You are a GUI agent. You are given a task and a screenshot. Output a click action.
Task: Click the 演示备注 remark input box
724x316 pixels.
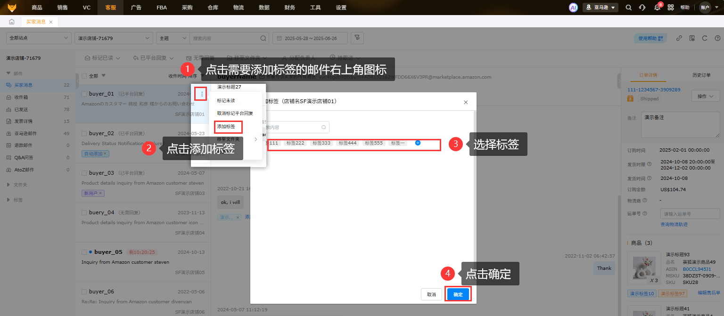(x=680, y=125)
